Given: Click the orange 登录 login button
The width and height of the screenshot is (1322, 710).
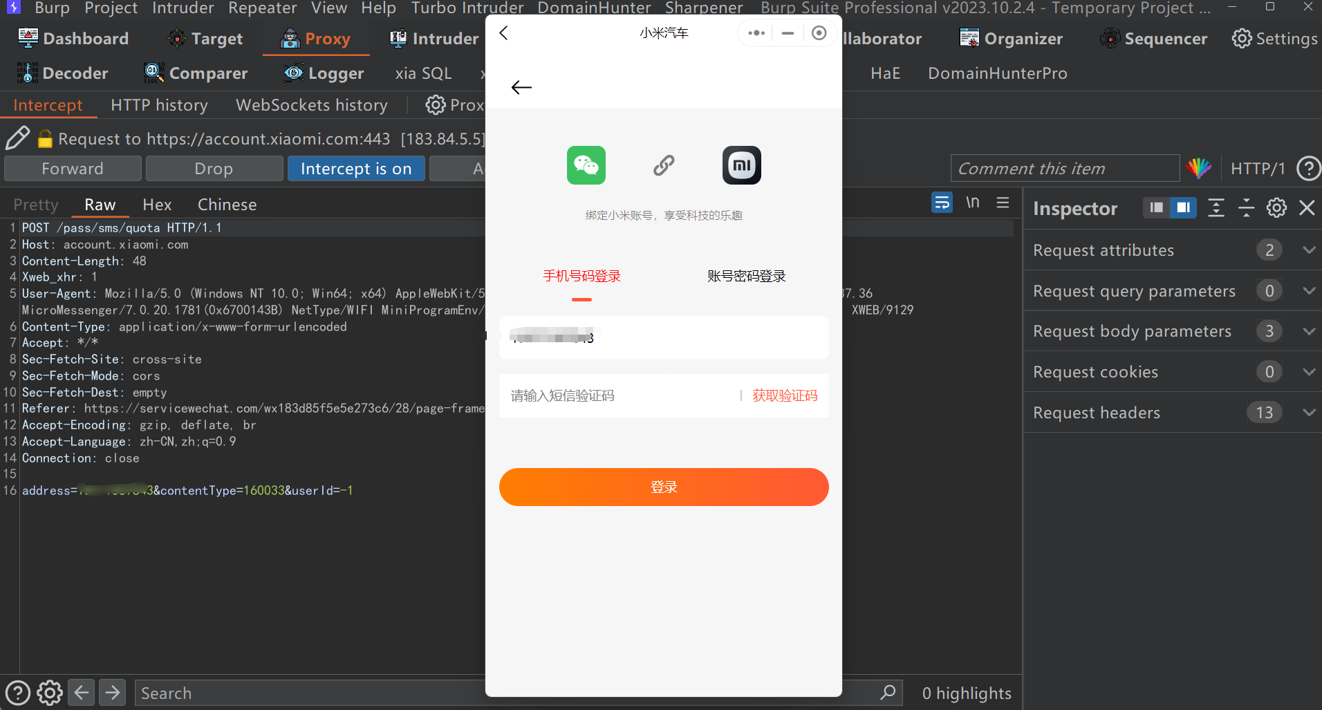Looking at the screenshot, I should coord(664,487).
